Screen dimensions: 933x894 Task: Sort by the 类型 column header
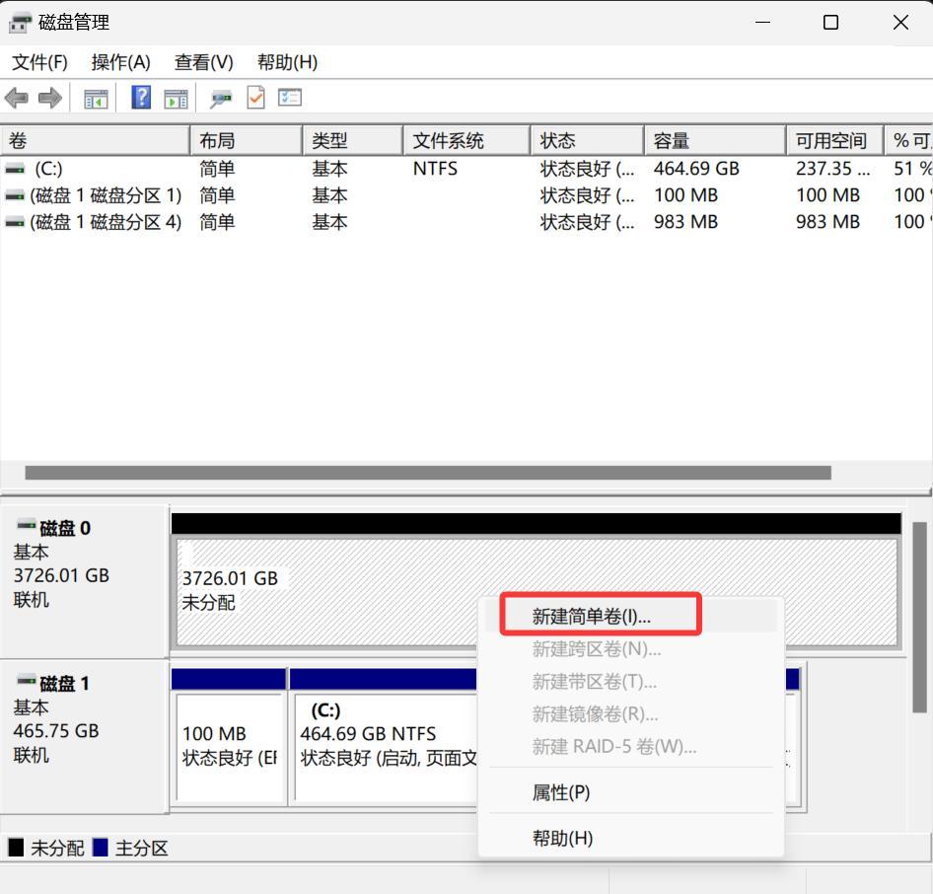click(353, 141)
